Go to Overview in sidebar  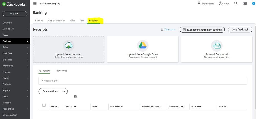click(x=7, y=23)
